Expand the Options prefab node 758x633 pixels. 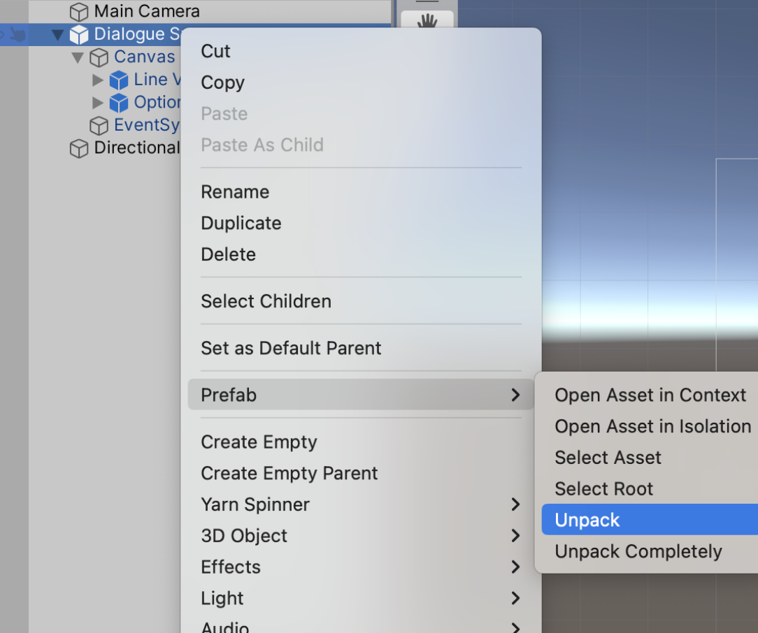[x=98, y=103]
